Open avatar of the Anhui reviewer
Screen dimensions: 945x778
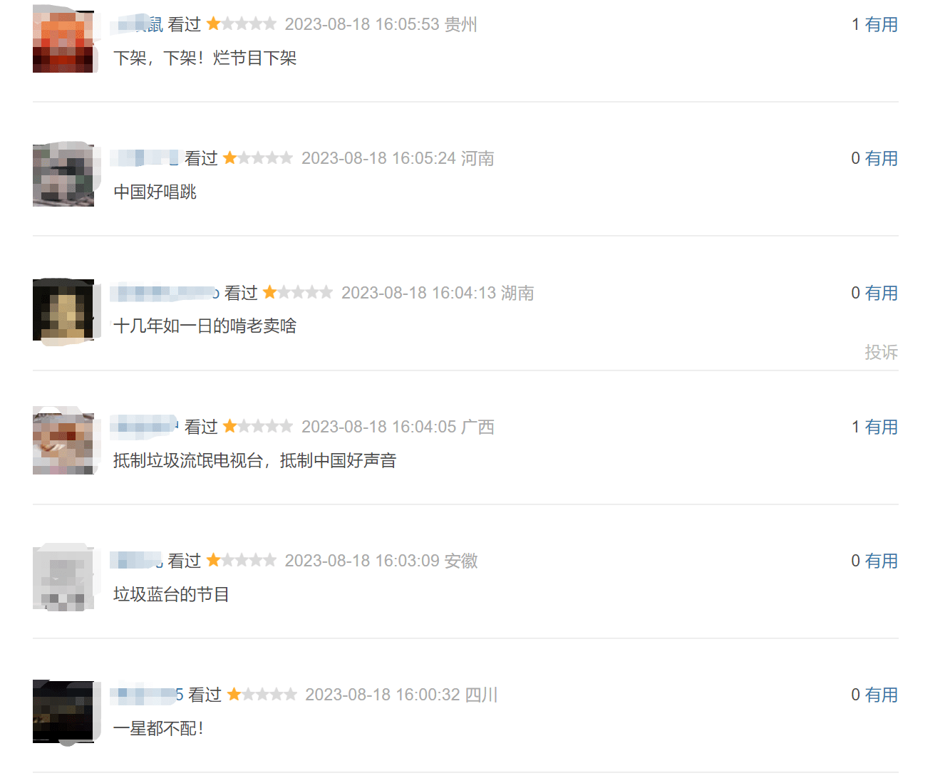pyautogui.click(x=63, y=578)
